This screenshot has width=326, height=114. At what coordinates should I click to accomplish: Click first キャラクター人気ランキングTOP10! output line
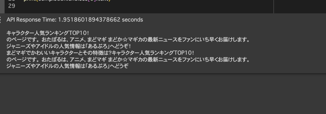(48, 33)
